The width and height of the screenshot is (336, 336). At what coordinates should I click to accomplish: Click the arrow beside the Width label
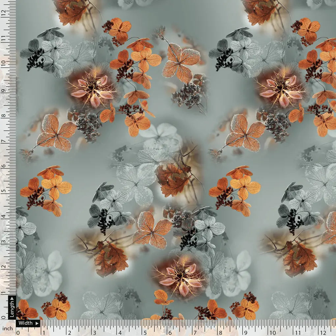[x=37, y=323]
